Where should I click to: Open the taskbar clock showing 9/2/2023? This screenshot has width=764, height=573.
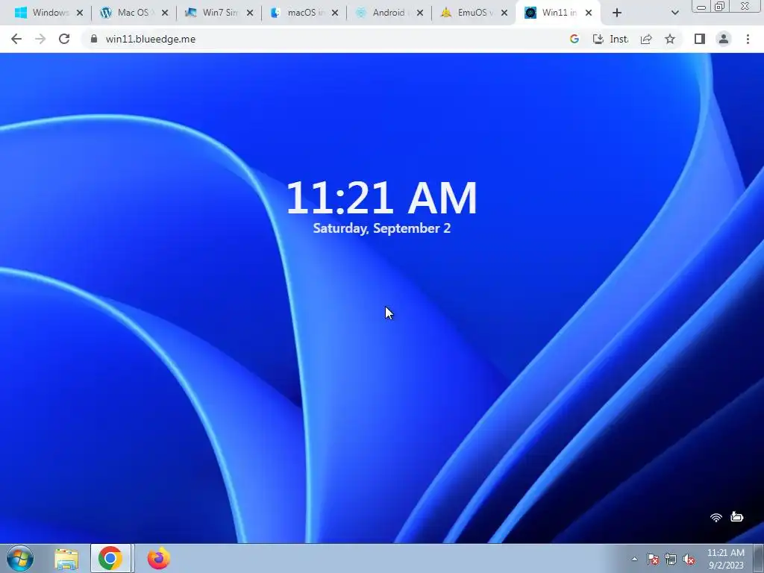point(726,559)
